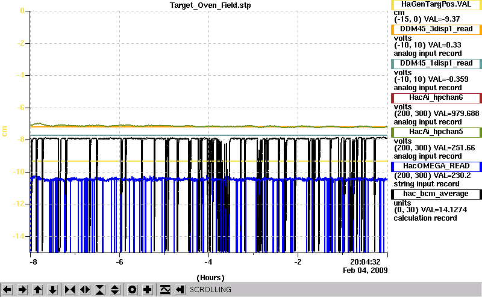Image resolution: width=482 pixels, height=297 pixels.
Task: Click the vertical cm y-axis label
Action: (4, 131)
